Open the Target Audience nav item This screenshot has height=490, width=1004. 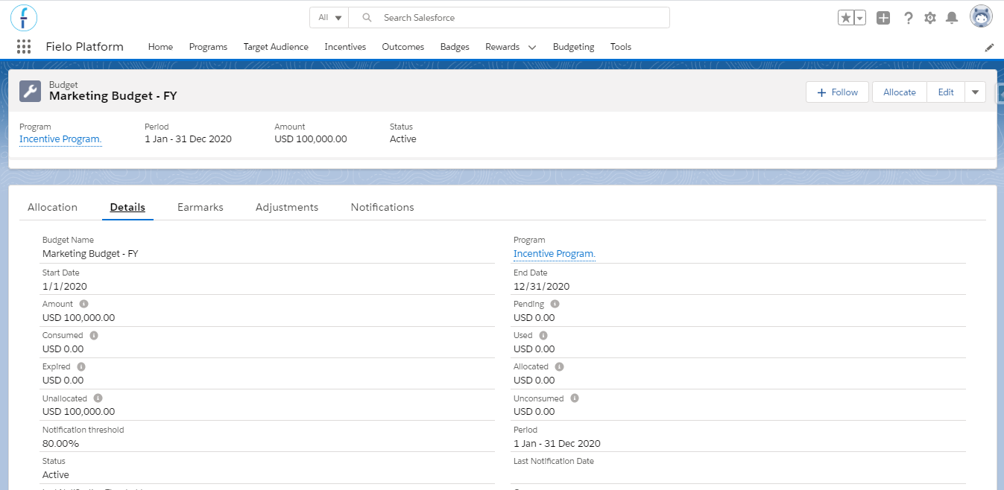point(276,47)
